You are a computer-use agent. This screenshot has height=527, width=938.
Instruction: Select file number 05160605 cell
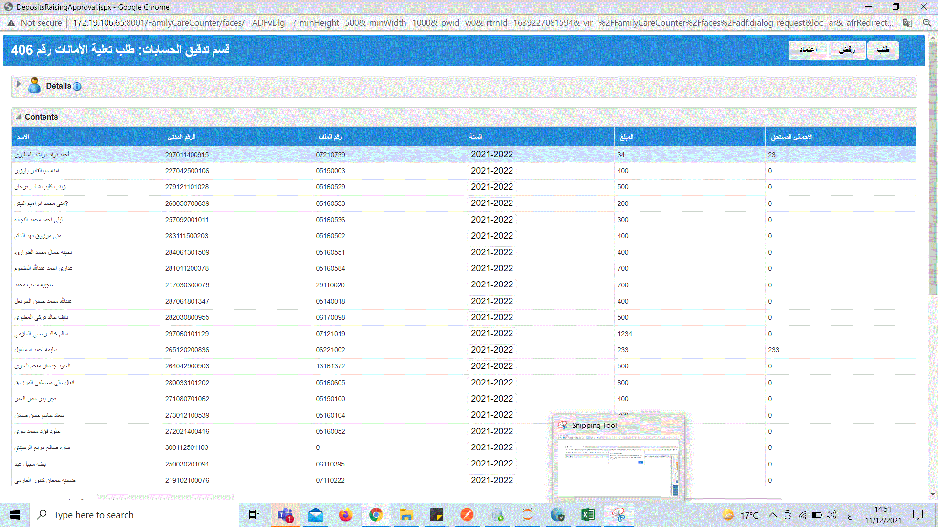[388, 383]
